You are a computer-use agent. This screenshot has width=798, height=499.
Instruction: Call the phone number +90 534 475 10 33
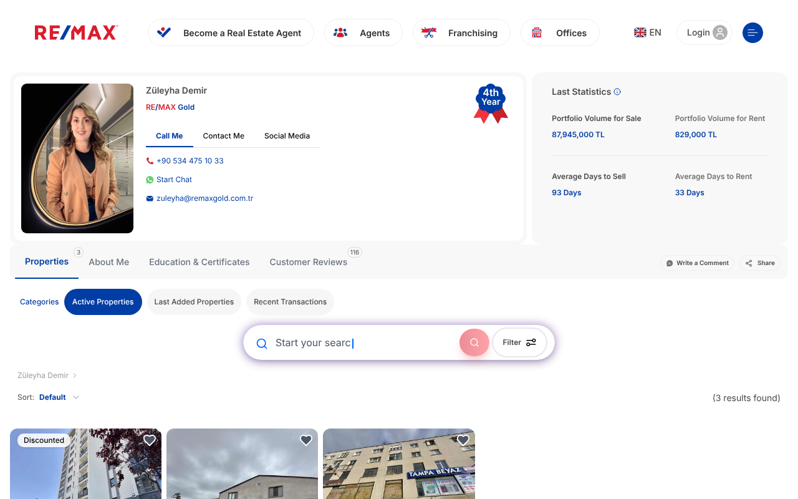pyautogui.click(x=190, y=161)
